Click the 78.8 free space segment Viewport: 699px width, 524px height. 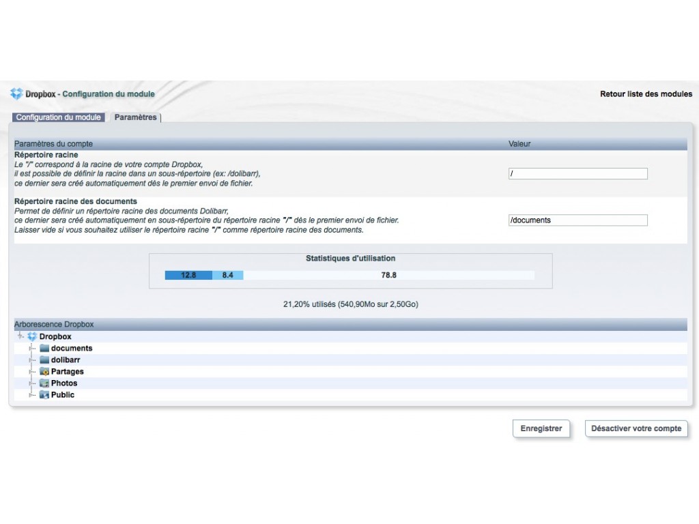click(388, 275)
